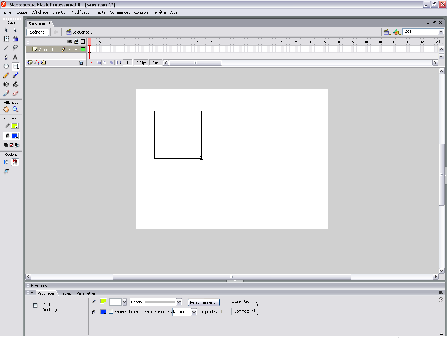Click the Personnaliser button
The image size is (447, 338).
click(x=203, y=302)
